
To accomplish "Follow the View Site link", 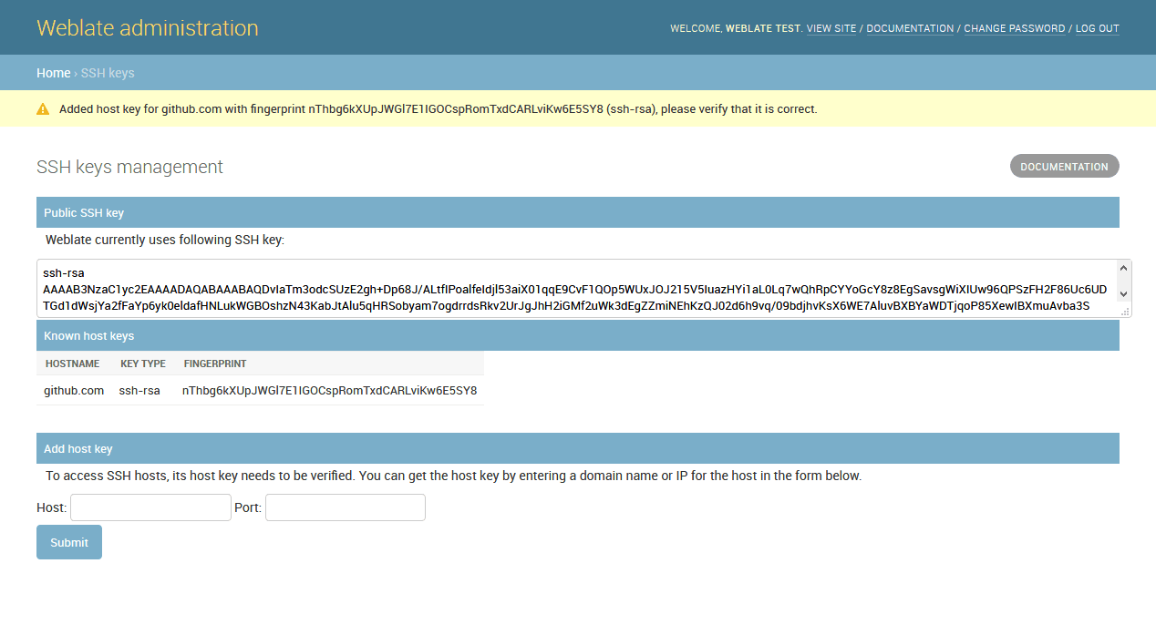I will coord(831,29).
